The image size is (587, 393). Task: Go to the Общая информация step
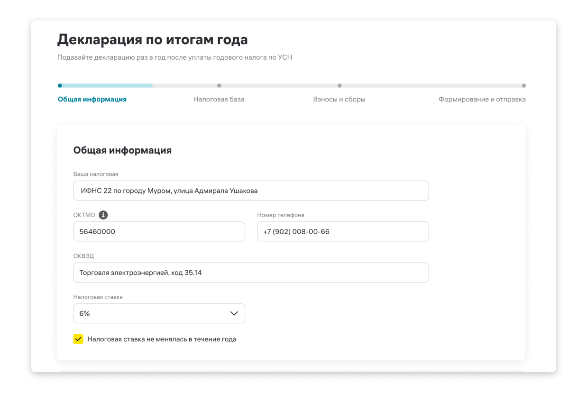tap(92, 100)
